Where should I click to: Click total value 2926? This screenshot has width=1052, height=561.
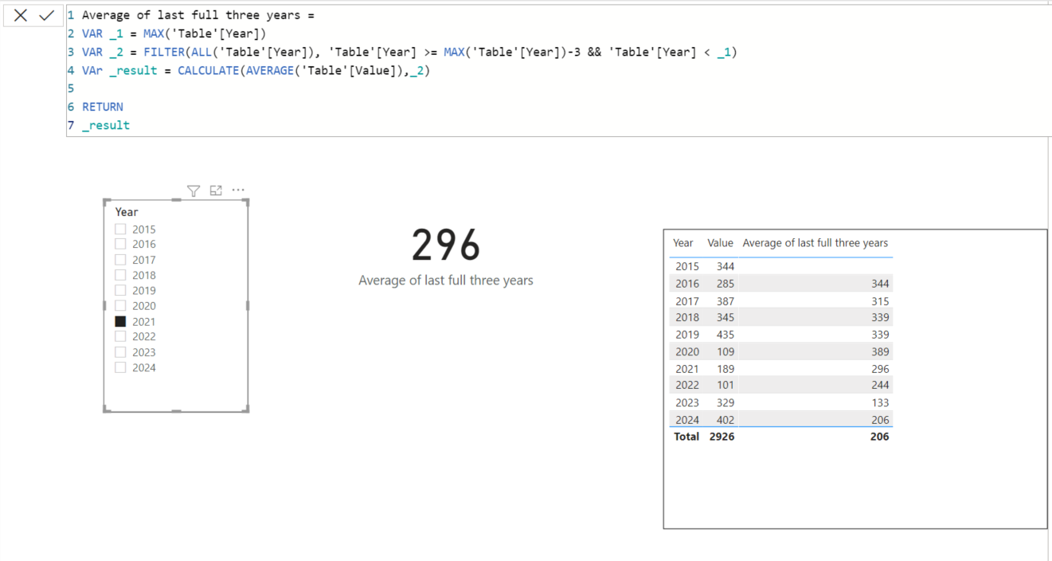click(x=722, y=437)
